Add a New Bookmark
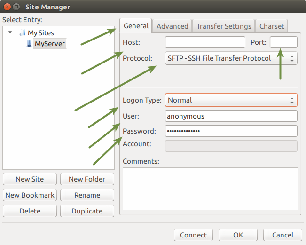The width and height of the screenshot is (306, 245). pos(30,195)
